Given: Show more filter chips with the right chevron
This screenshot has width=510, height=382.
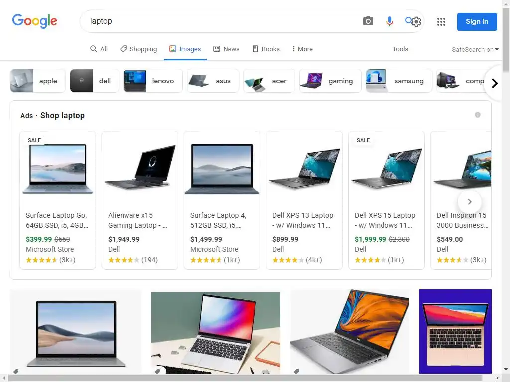Looking at the screenshot, I should [x=495, y=83].
